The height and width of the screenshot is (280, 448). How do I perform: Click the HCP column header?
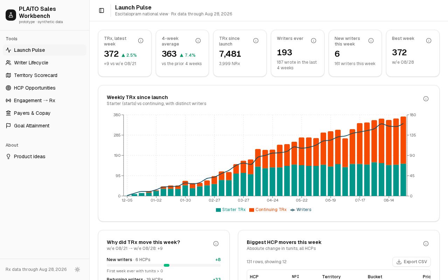pos(254,276)
